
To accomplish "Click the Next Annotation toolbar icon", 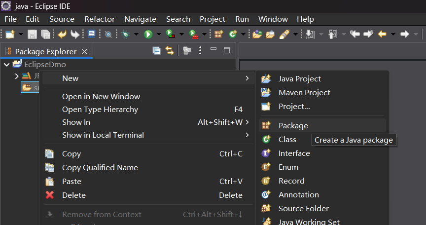I will 310,34.
